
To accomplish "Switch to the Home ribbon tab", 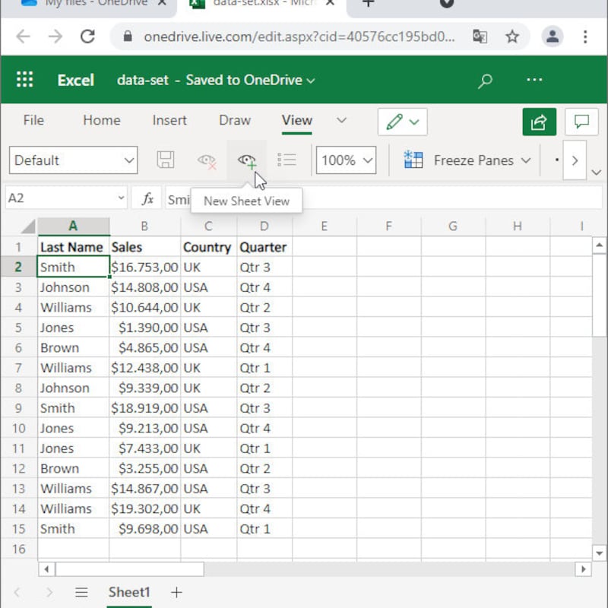I will (x=101, y=120).
